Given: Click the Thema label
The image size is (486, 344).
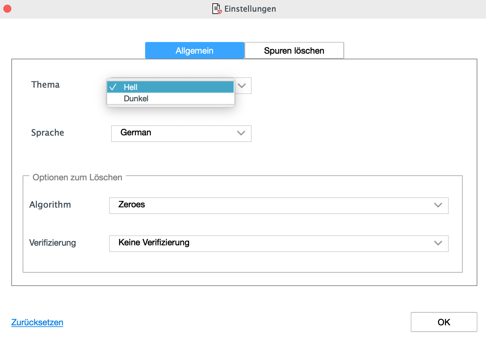Looking at the screenshot, I should pyautogui.click(x=46, y=85).
